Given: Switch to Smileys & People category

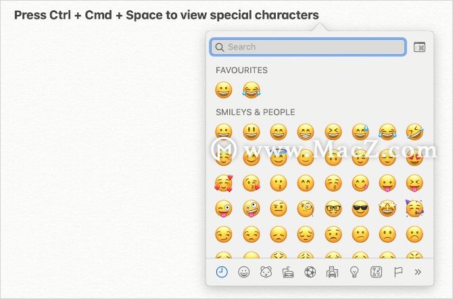Looking at the screenshot, I should (x=244, y=272).
